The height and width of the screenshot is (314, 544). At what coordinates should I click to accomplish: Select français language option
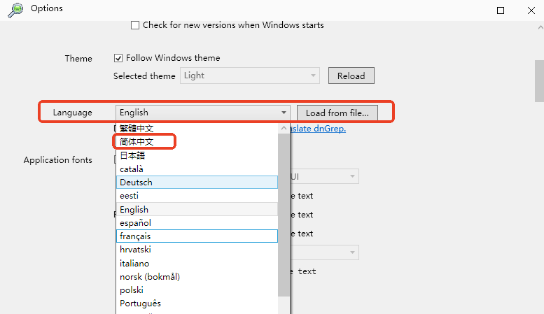tap(197, 236)
